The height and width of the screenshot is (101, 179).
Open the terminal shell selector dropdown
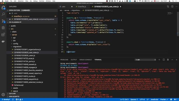145,60
